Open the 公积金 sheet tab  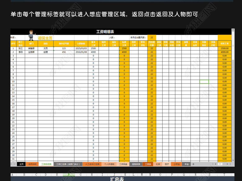coord(177,164)
